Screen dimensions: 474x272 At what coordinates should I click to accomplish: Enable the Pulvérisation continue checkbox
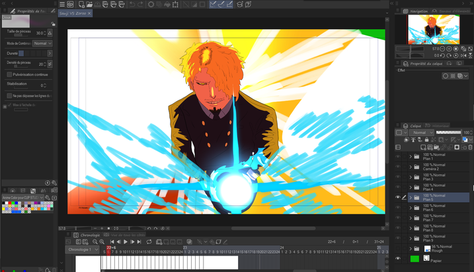[9, 75]
